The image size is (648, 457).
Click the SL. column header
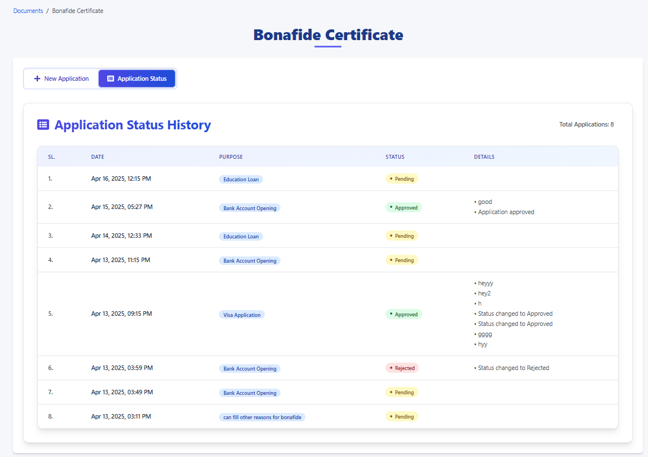pos(52,156)
